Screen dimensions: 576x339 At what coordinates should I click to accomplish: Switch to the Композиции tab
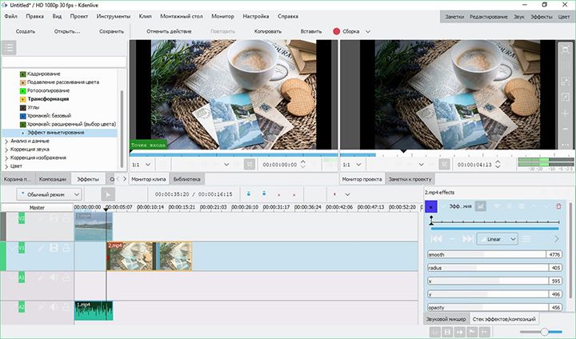(x=53, y=179)
